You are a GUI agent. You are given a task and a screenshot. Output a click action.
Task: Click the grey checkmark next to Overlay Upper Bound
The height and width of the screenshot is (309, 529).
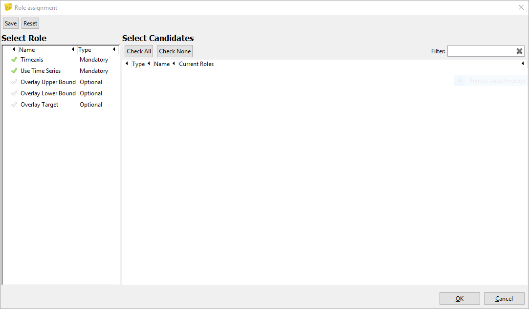pos(14,82)
